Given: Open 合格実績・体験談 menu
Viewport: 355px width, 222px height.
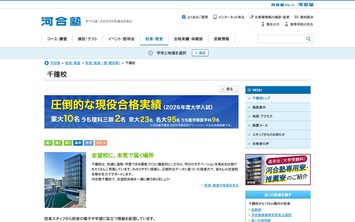Looking at the screenshot, I should pyautogui.click(x=188, y=39).
